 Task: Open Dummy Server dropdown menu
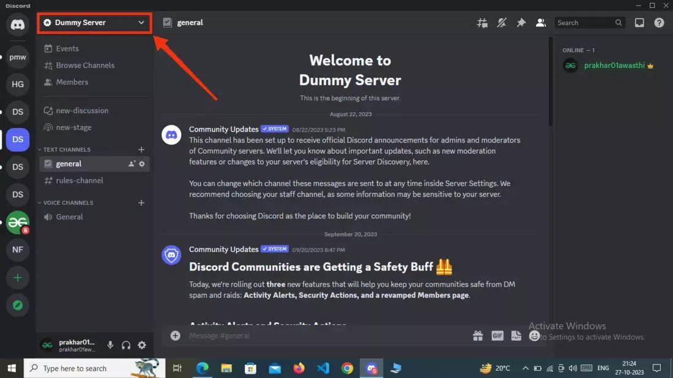click(x=94, y=23)
